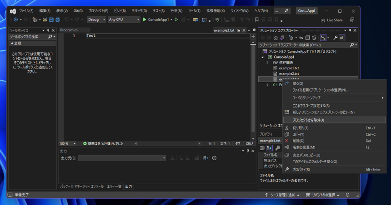Click the pending changes filter clock icon

tap(291, 38)
